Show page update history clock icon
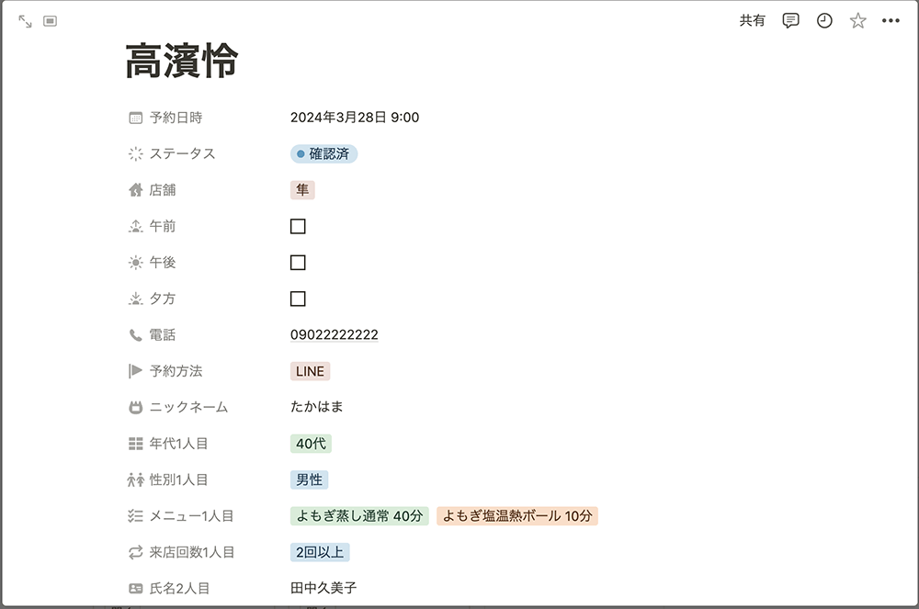Viewport: 919px width, 609px height. (824, 21)
